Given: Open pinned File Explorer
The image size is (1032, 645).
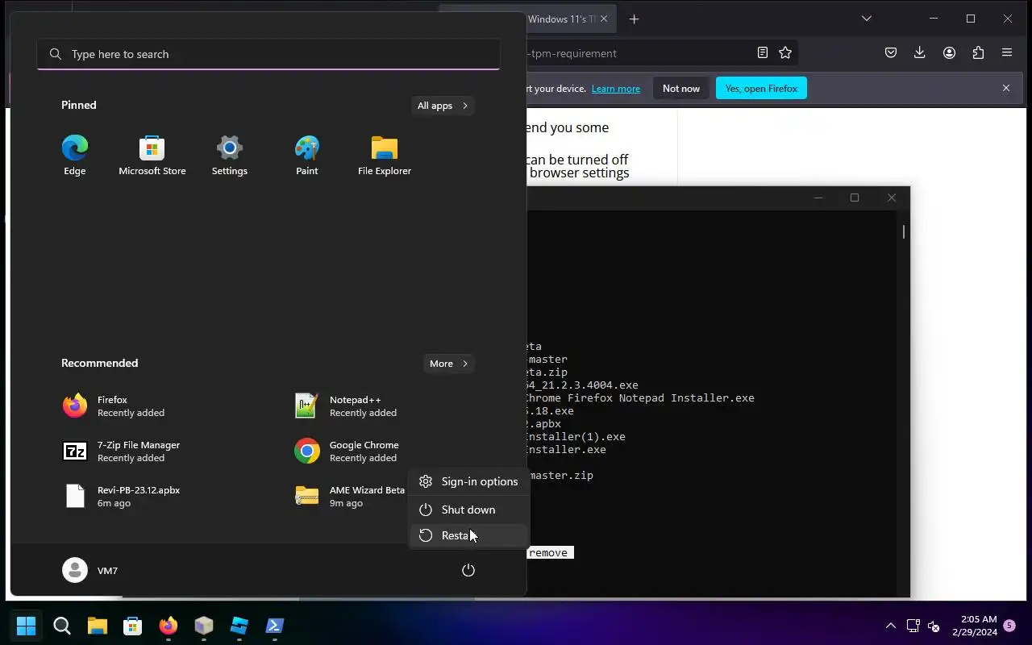Looking at the screenshot, I should (x=385, y=156).
